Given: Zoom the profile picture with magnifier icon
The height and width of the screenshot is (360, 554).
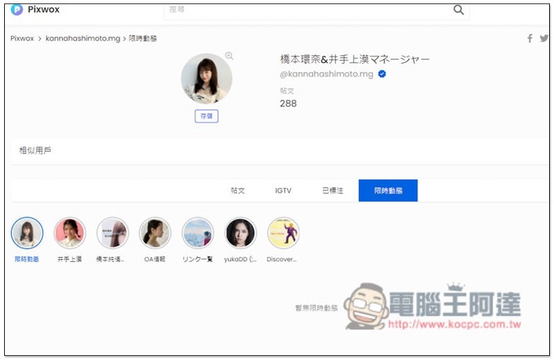Looking at the screenshot, I should click(x=229, y=56).
